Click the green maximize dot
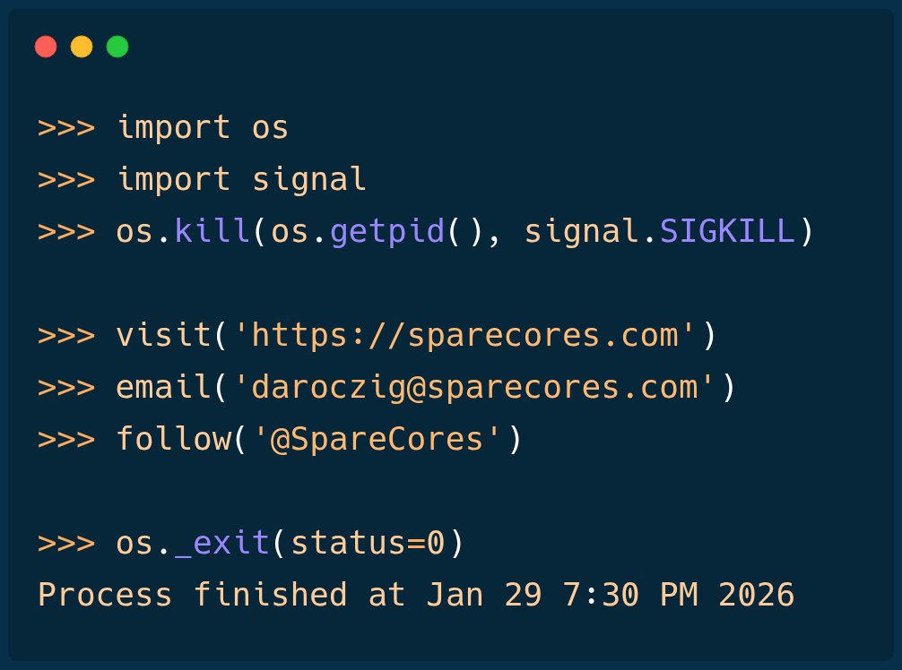The image size is (902, 670). pyautogui.click(x=117, y=47)
